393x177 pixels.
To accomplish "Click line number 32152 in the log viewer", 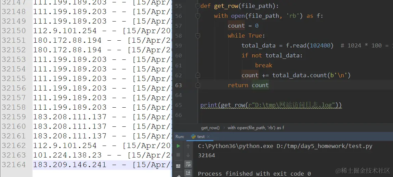I will click(x=14, y=50).
